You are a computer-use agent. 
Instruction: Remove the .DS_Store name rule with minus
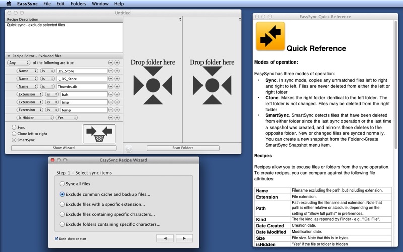click(111, 71)
